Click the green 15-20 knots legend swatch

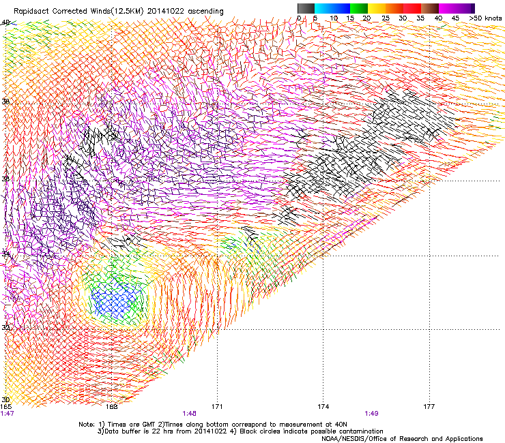click(x=359, y=8)
